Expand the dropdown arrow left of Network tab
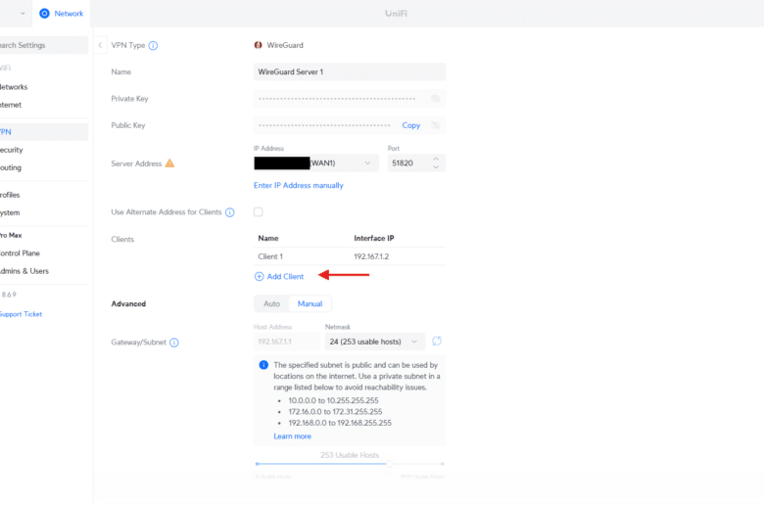 click(23, 14)
